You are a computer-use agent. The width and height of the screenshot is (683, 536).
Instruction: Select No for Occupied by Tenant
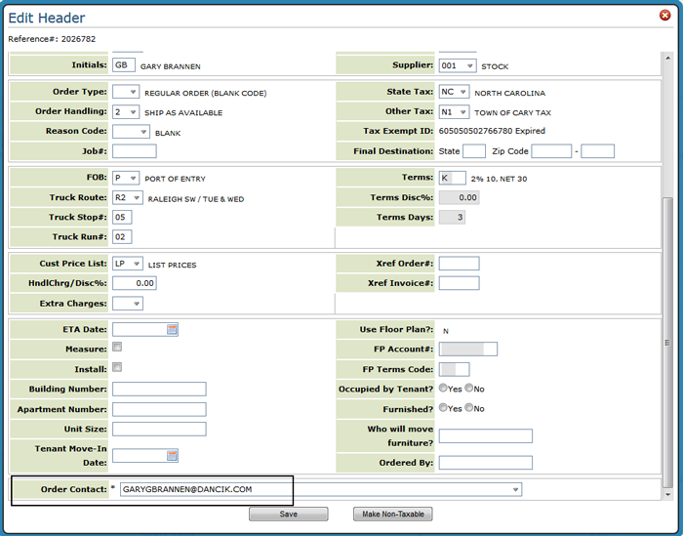(468, 388)
